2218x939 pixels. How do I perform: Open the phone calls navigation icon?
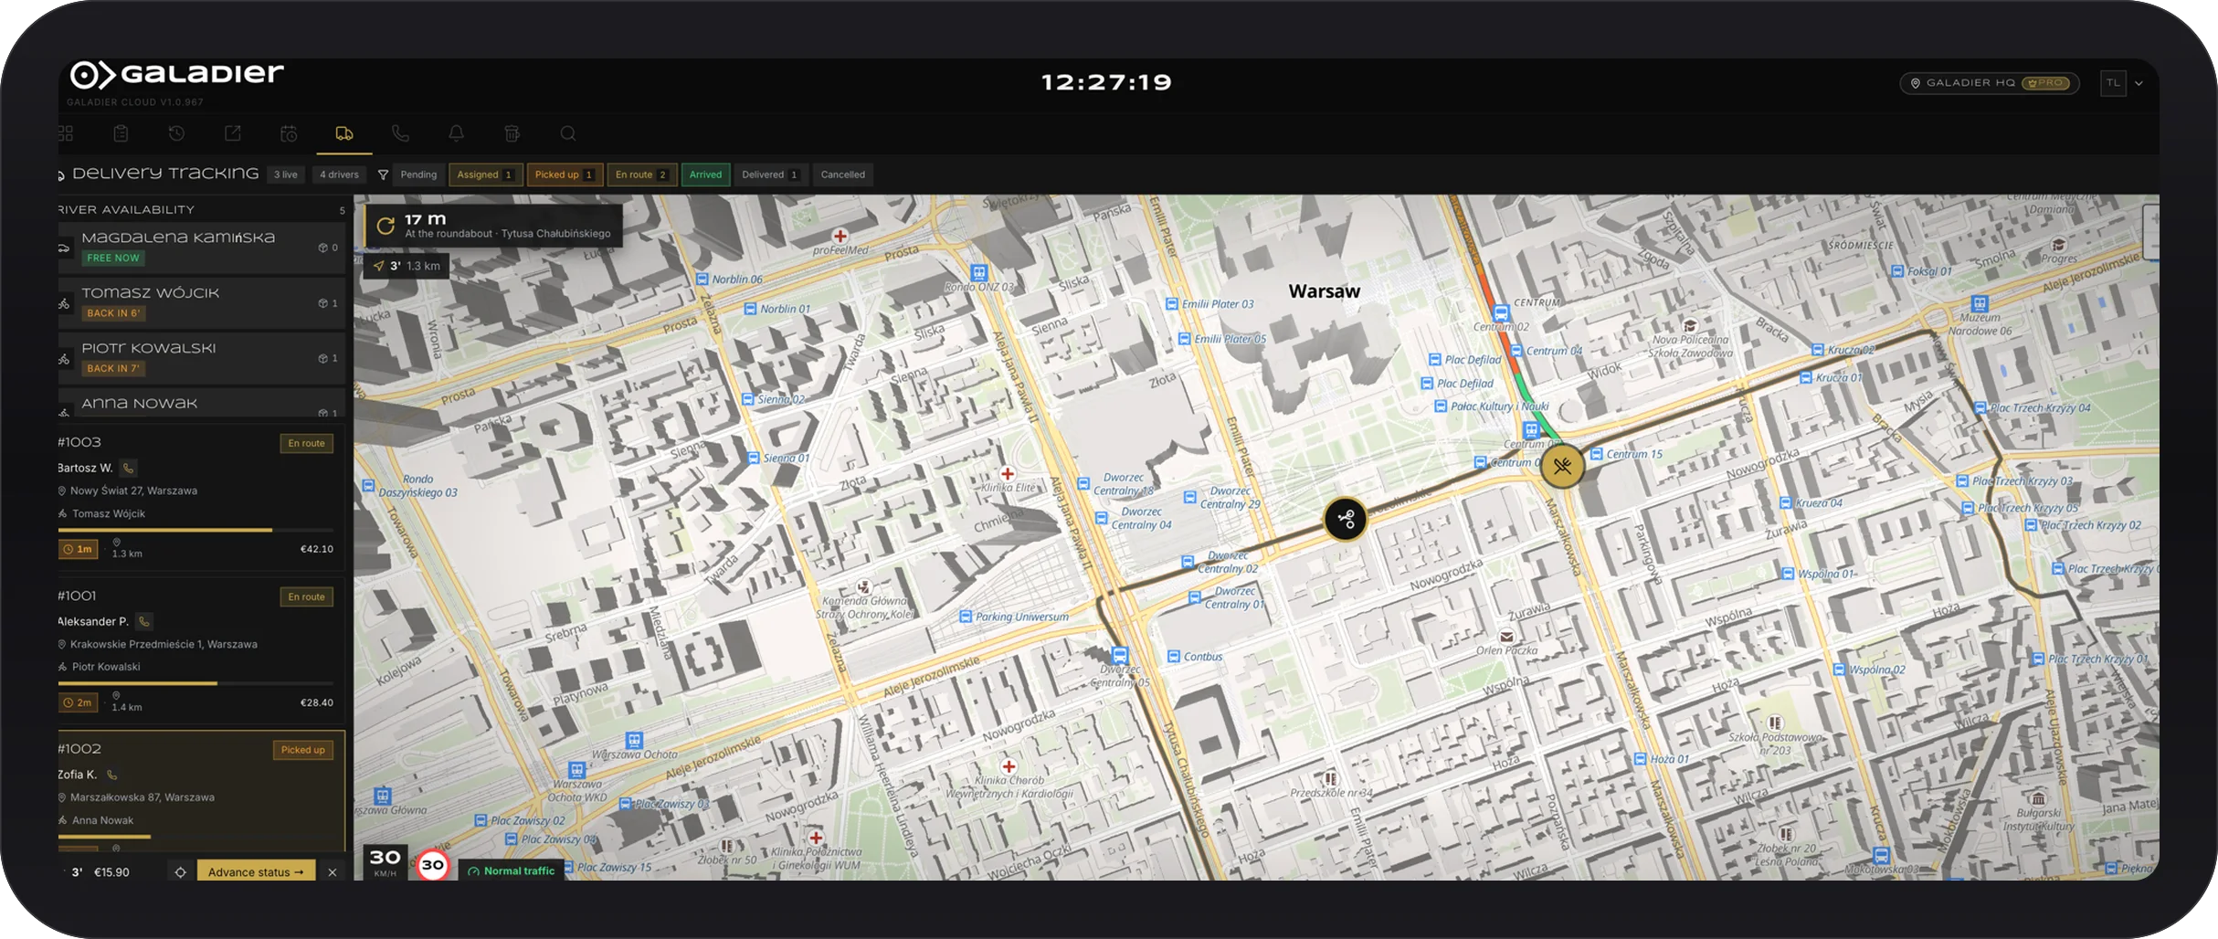(400, 133)
